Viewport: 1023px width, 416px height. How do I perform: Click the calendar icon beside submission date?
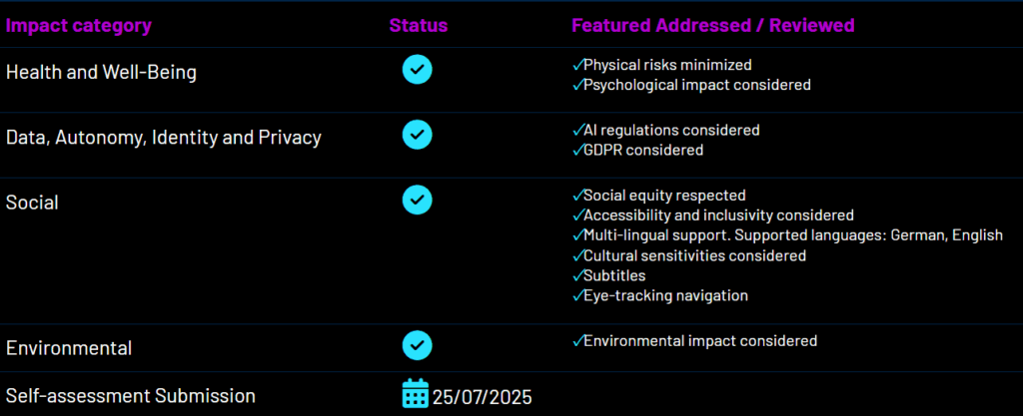(415, 394)
